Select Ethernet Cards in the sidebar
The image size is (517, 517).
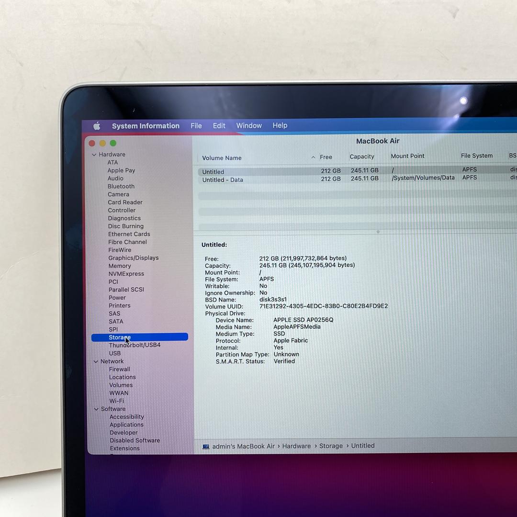click(x=129, y=234)
